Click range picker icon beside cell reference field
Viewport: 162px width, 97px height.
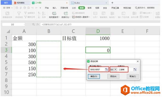tap(107, 70)
